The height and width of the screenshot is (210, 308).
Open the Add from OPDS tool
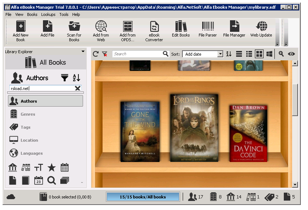click(127, 30)
